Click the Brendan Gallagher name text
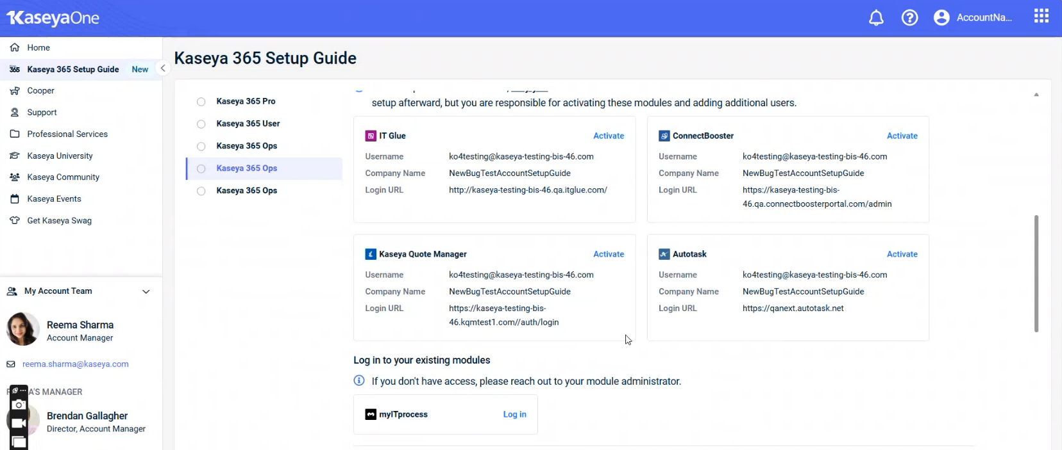Screen dimensions: 1062x450 point(87,416)
